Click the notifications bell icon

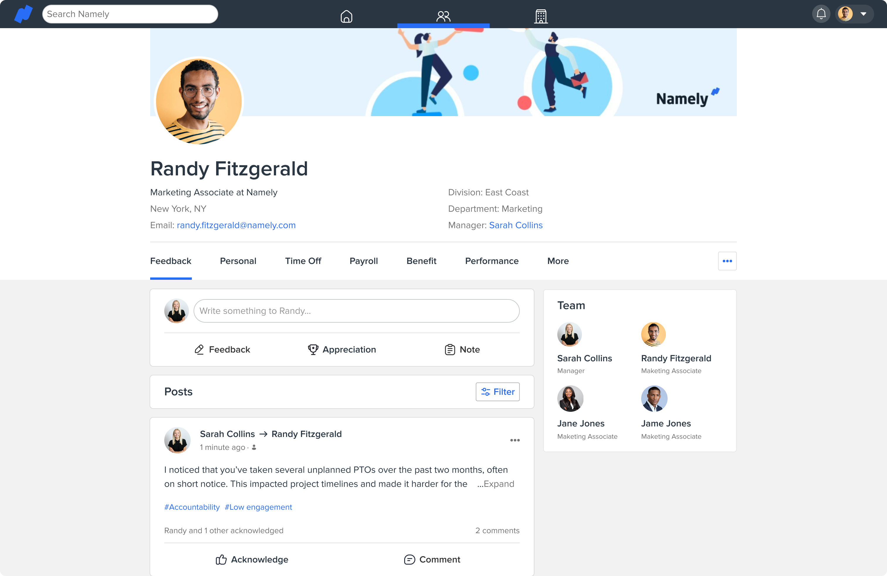tap(821, 14)
